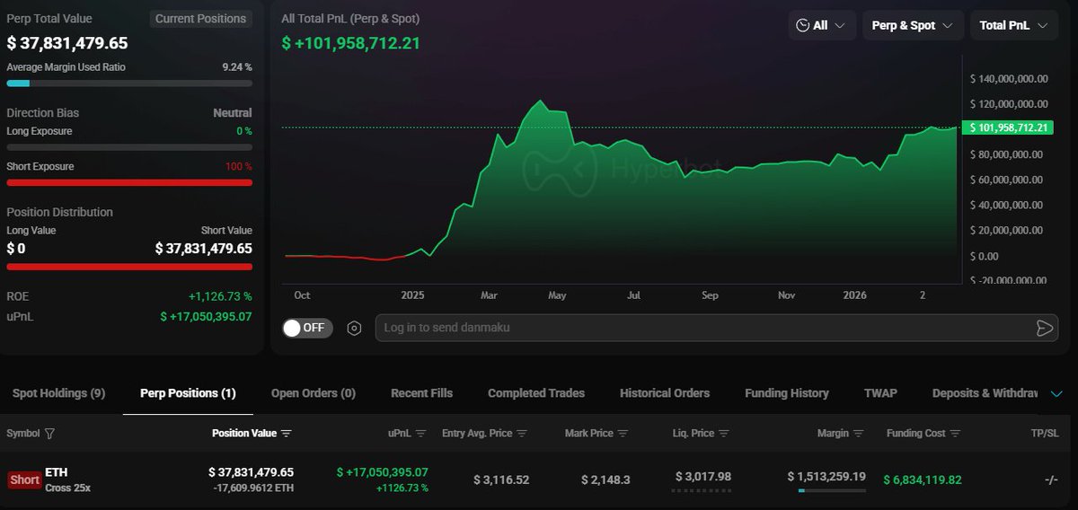Open the Perp & Spot dropdown
The image size is (1078, 510).
pos(913,25)
